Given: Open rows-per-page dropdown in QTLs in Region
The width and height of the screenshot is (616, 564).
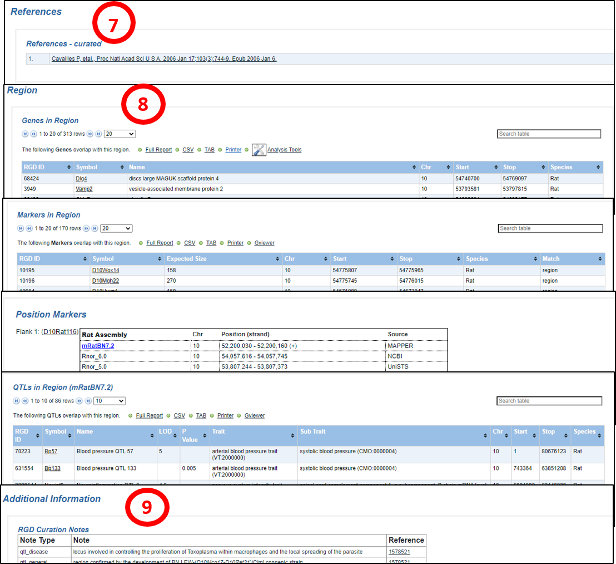Looking at the screenshot, I should (x=110, y=401).
